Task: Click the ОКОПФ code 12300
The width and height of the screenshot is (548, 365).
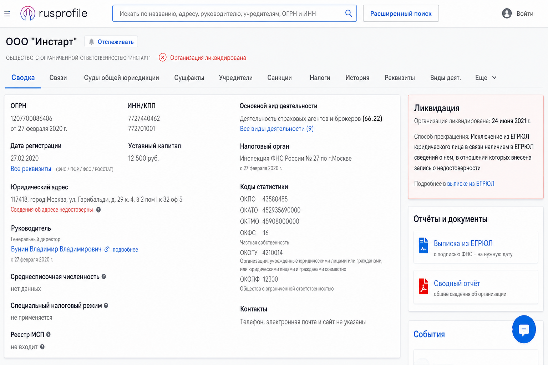Action: point(270,279)
